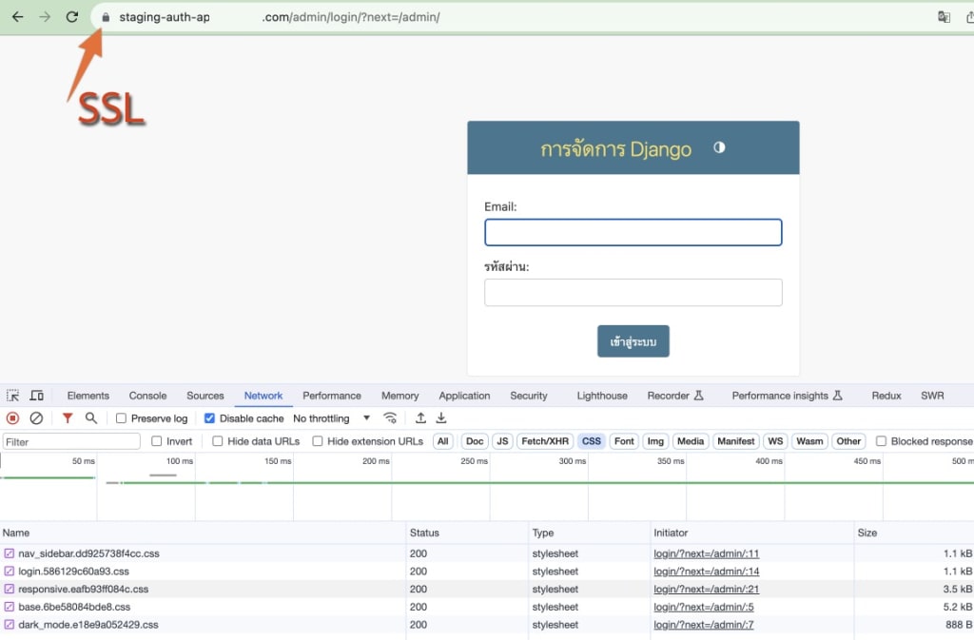Click the browser address bar URL

280,17
